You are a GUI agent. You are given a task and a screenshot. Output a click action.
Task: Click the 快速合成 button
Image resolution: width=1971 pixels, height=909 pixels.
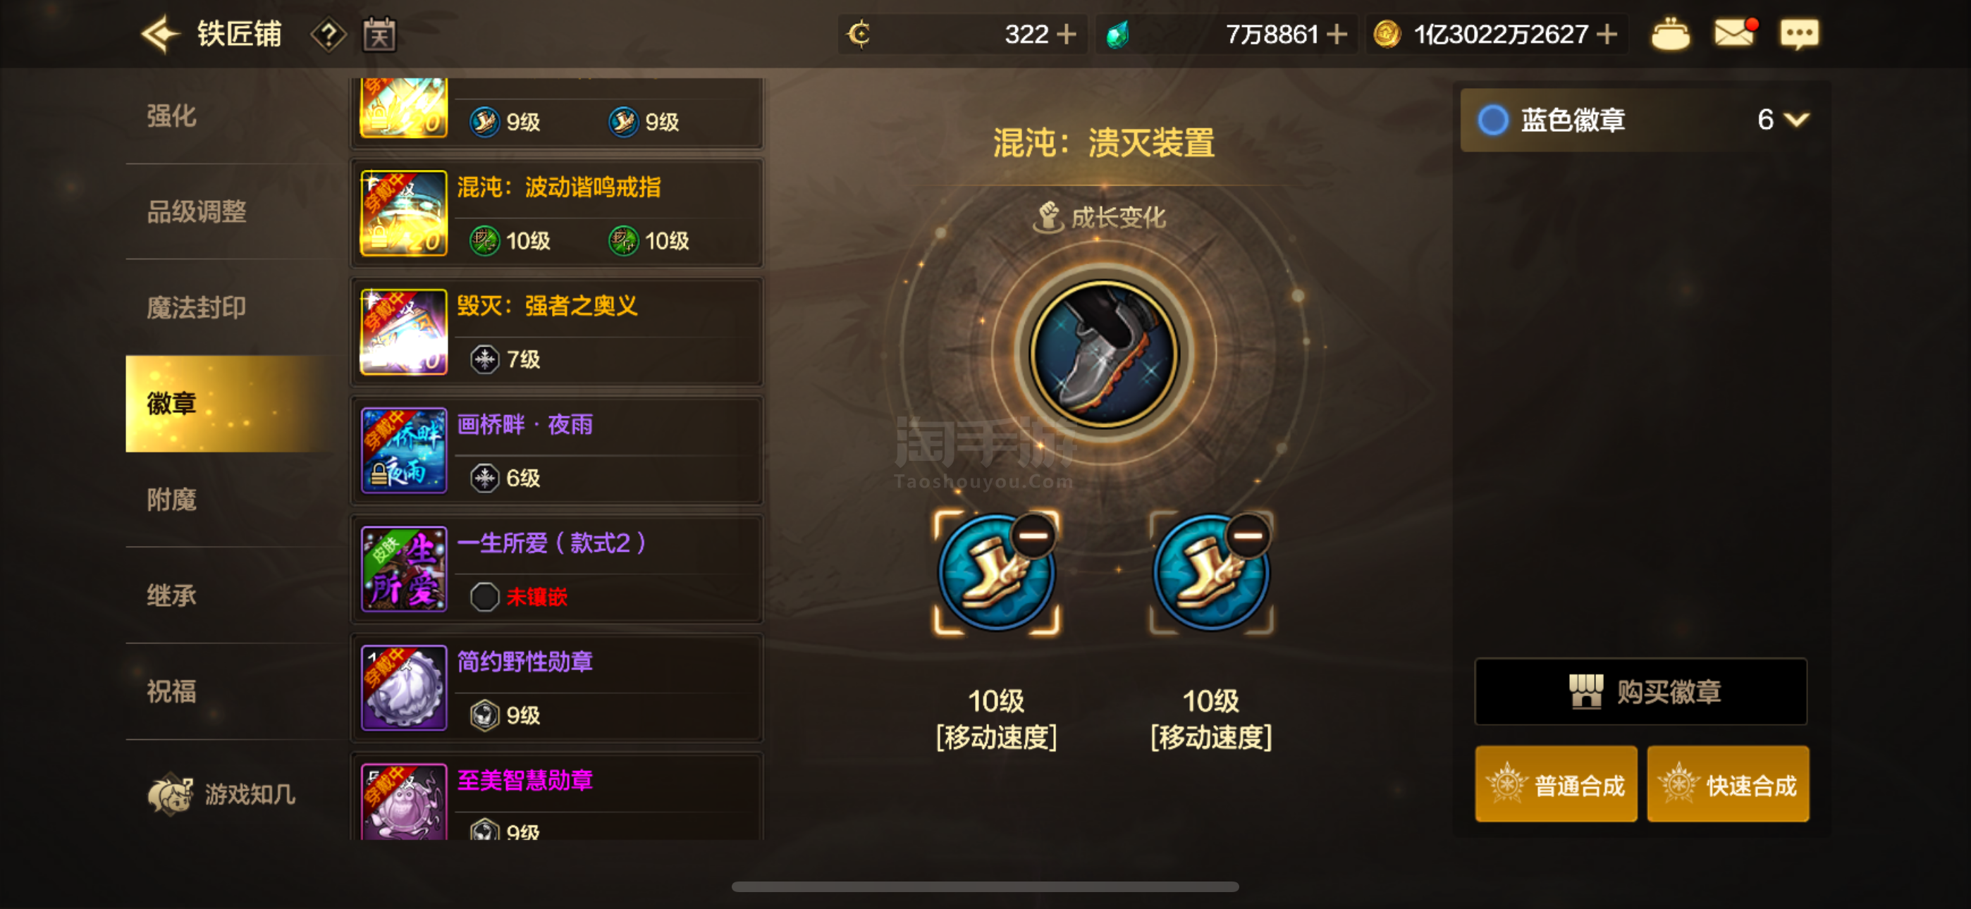click(1728, 784)
